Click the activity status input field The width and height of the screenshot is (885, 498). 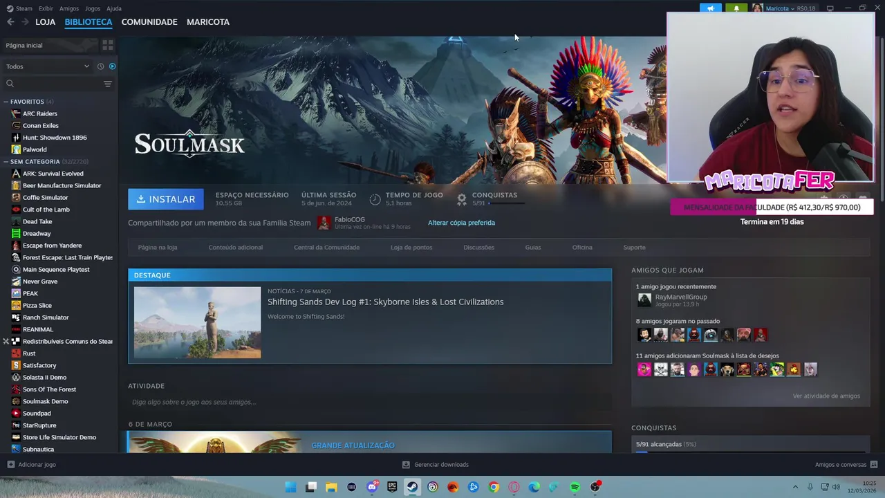[370, 402]
